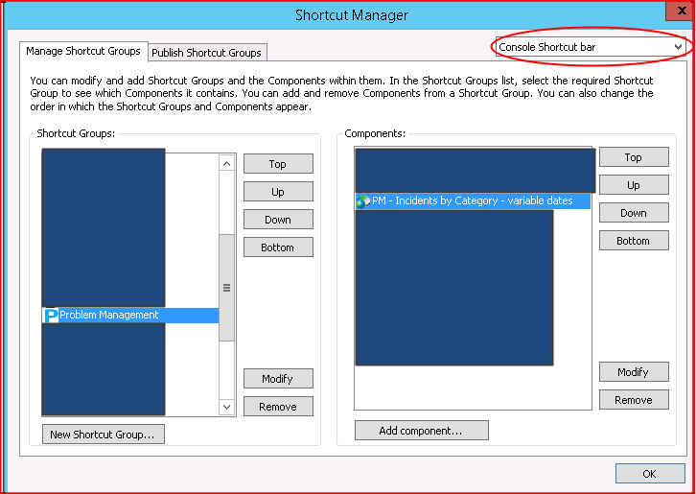Viewport: 696px width, 494px height.
Task: Click the Problem Management group icon
Action: point(52,316)
